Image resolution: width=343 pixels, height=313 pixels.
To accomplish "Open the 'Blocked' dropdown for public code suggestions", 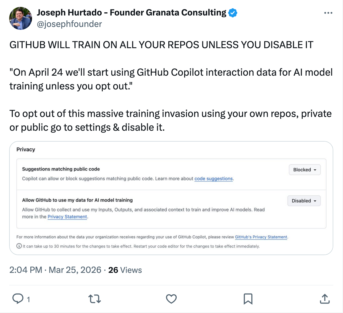I will (304, 169).
